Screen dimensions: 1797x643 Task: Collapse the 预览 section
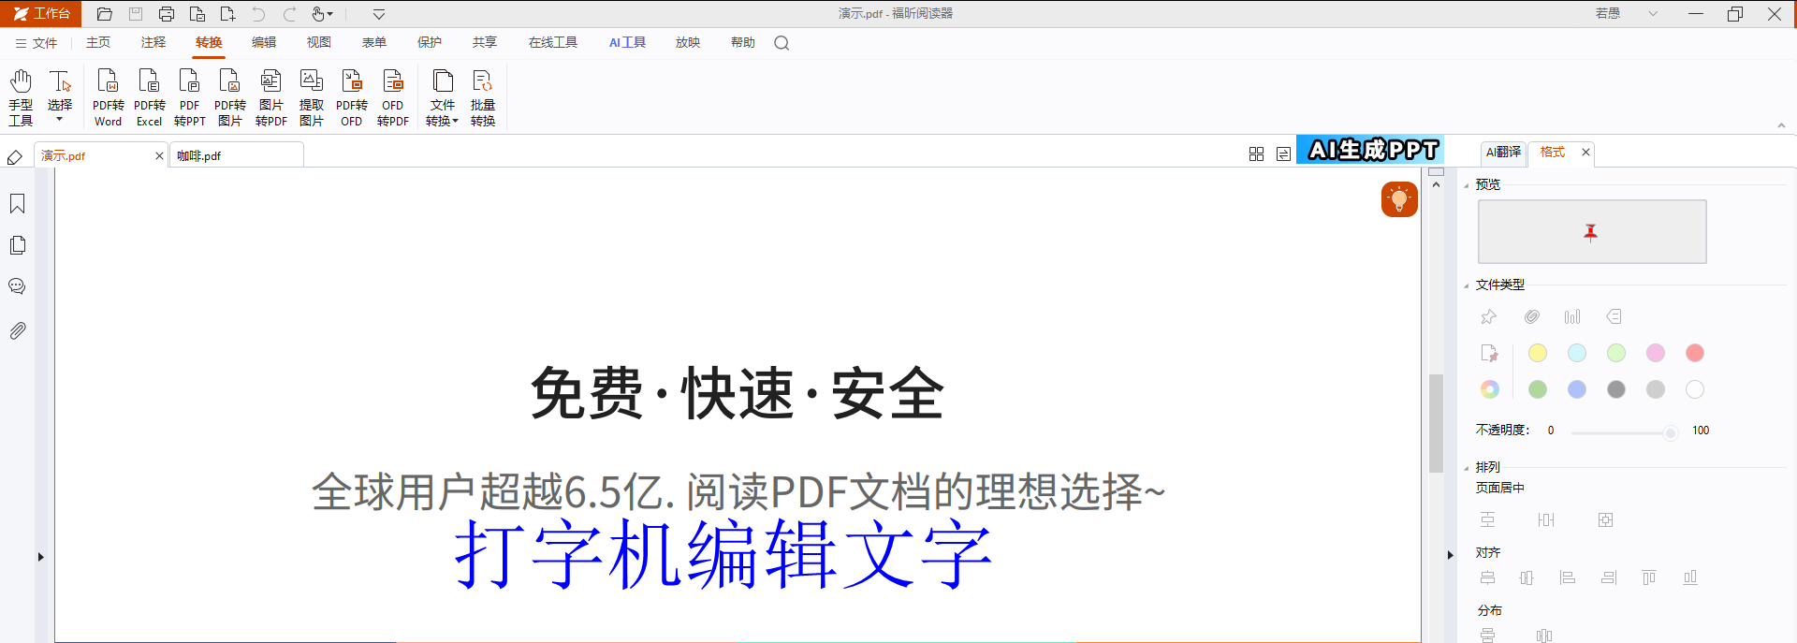coord(1467,185)
